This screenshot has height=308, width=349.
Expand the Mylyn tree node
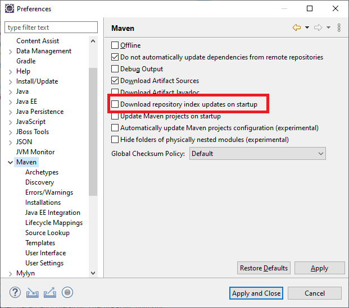(x=10, y=274)
